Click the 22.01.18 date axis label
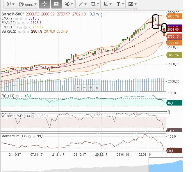The height and width of the screenshot is (172, 196). click(x=145, y=155)
